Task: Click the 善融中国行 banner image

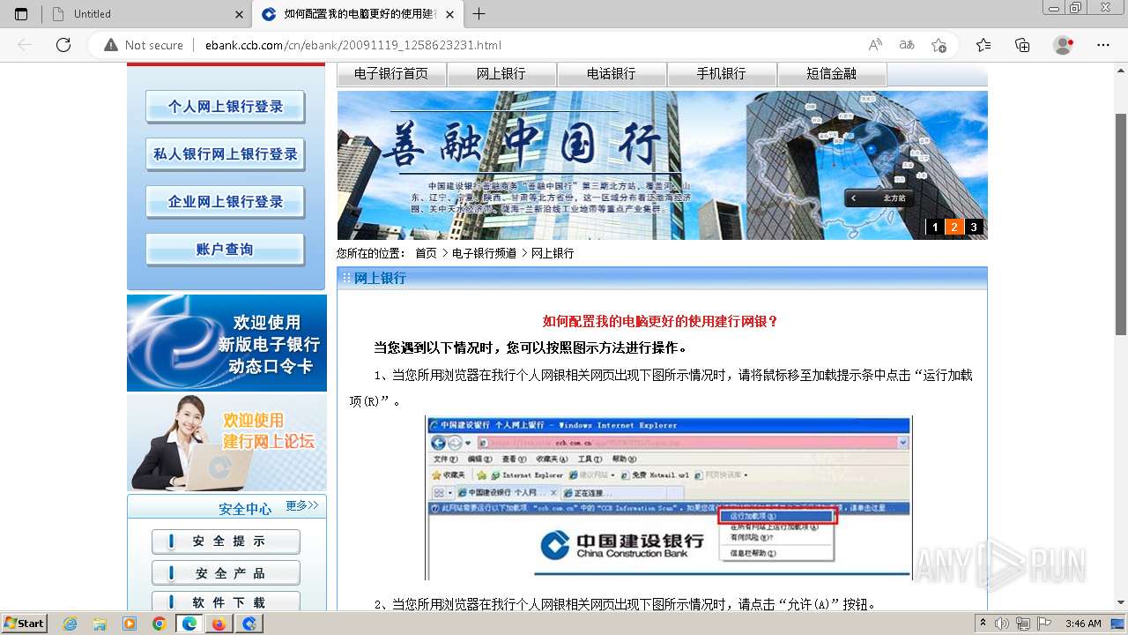Action: pos(662,165)
